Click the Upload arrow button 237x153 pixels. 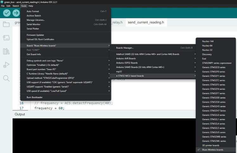[x=16, y=13]
